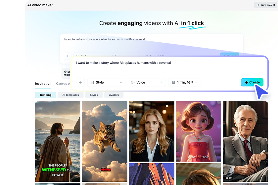Open the Style dropdown
The height and width of the screenshot is (185, 278).
pyautogui.click(x=106, y=82)
